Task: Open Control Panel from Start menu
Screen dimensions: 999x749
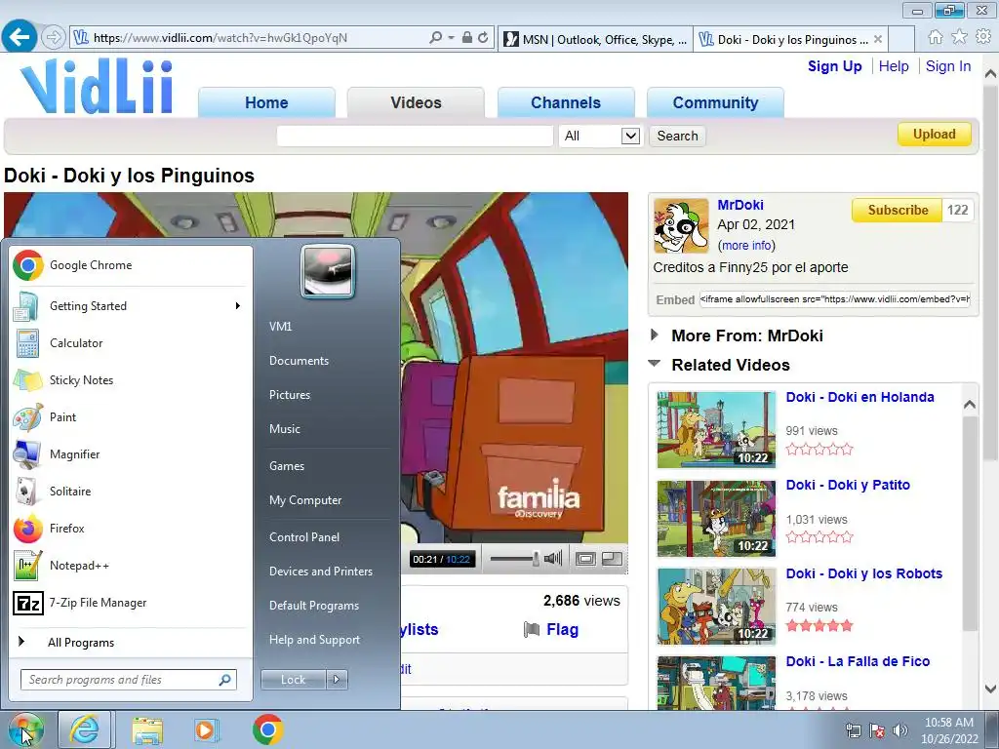Action: (x=304, y=537)
